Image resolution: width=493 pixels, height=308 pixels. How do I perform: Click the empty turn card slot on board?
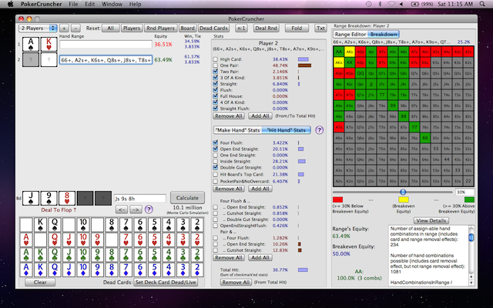tap(85, 198)
